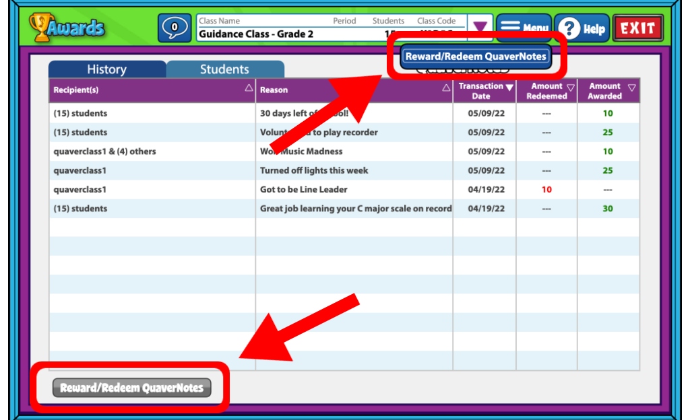Sort by Transaction Date arrow

(509, 87)
